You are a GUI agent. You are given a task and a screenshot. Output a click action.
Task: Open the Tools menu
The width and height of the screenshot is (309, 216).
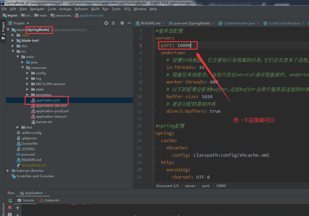pyautogui.click(x=116, y=9)
